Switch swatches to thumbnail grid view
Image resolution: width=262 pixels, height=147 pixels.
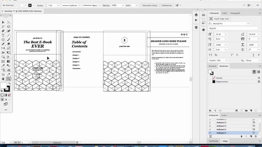click(259, 72)
